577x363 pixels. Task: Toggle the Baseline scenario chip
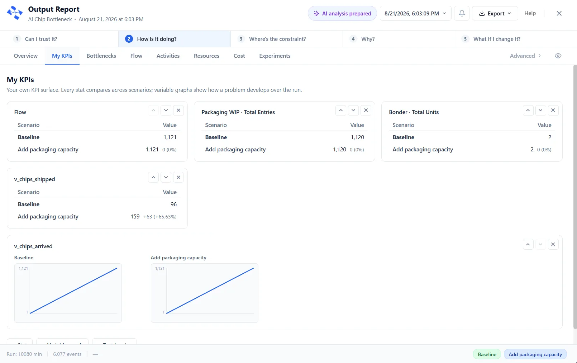[487, 354]
